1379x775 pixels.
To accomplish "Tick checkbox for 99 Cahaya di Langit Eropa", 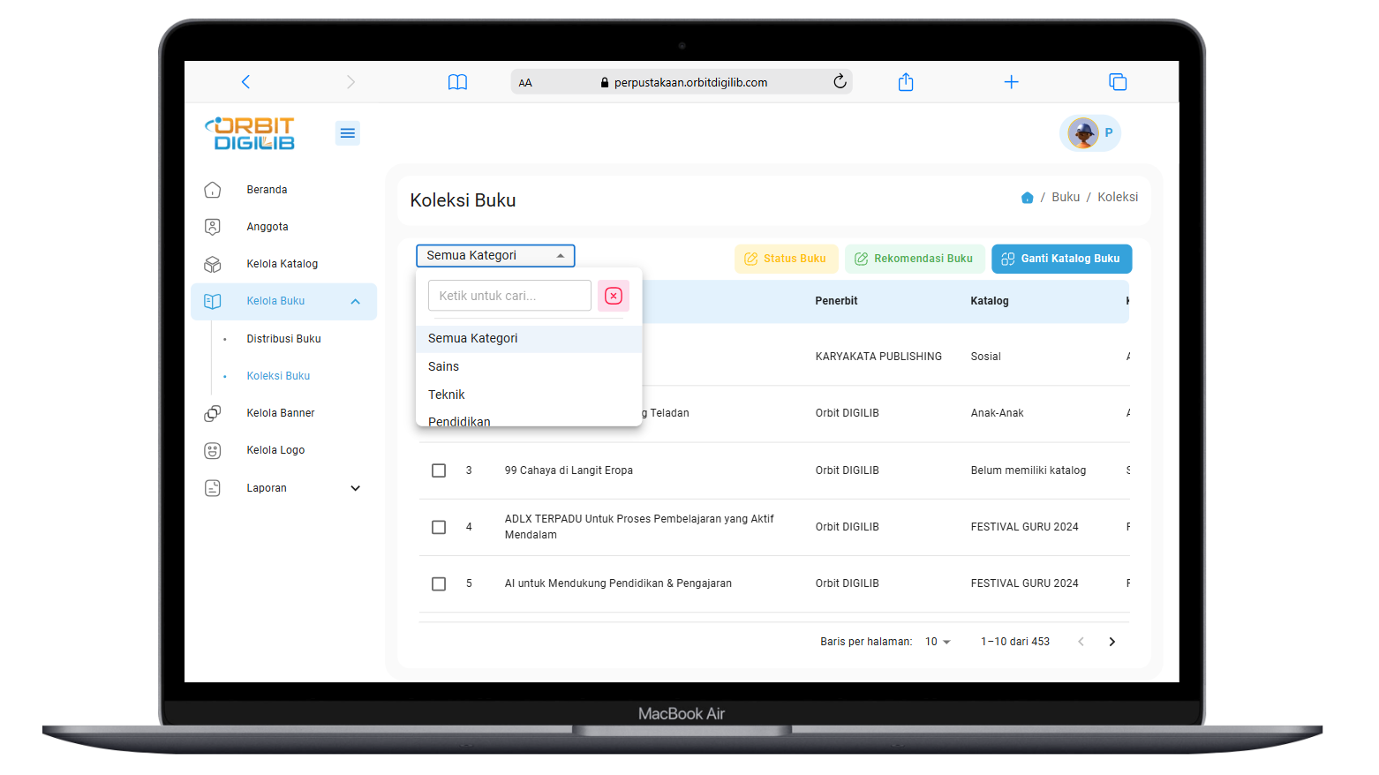I will pyautogui.click(x=439, y=470).
